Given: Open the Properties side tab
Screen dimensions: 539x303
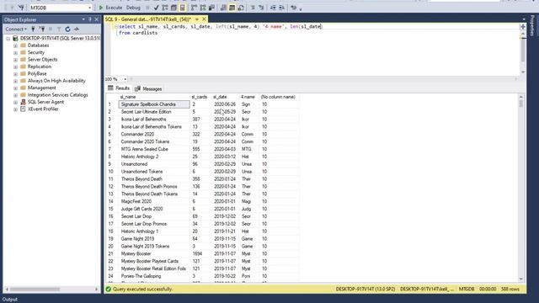Looking at the screenshot, I should [x=533, y=25].
